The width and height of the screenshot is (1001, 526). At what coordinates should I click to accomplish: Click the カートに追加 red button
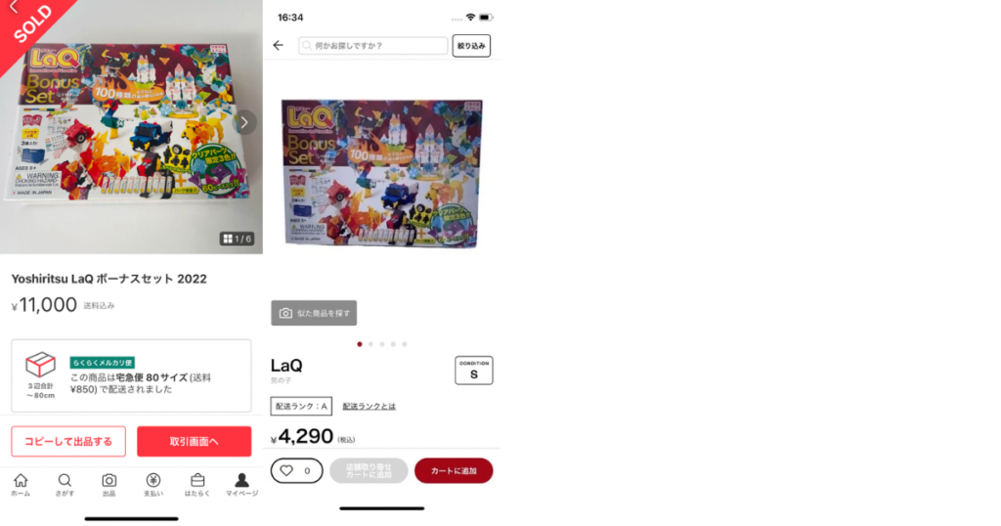click(x=454, y=471)
